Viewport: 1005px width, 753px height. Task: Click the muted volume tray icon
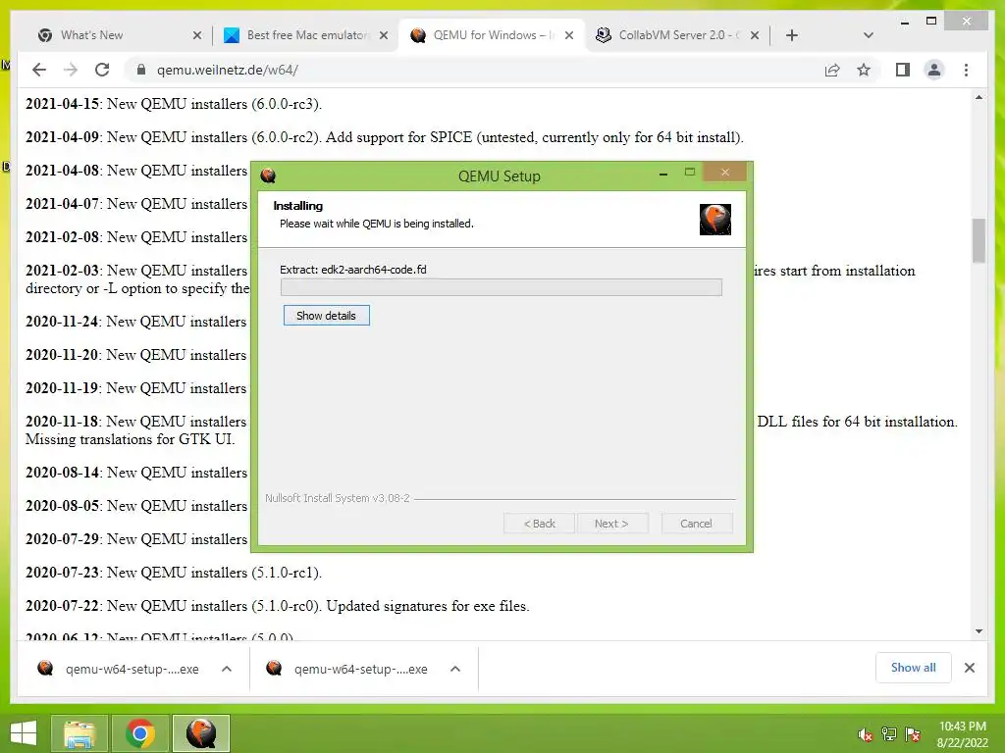pos(866,735)
